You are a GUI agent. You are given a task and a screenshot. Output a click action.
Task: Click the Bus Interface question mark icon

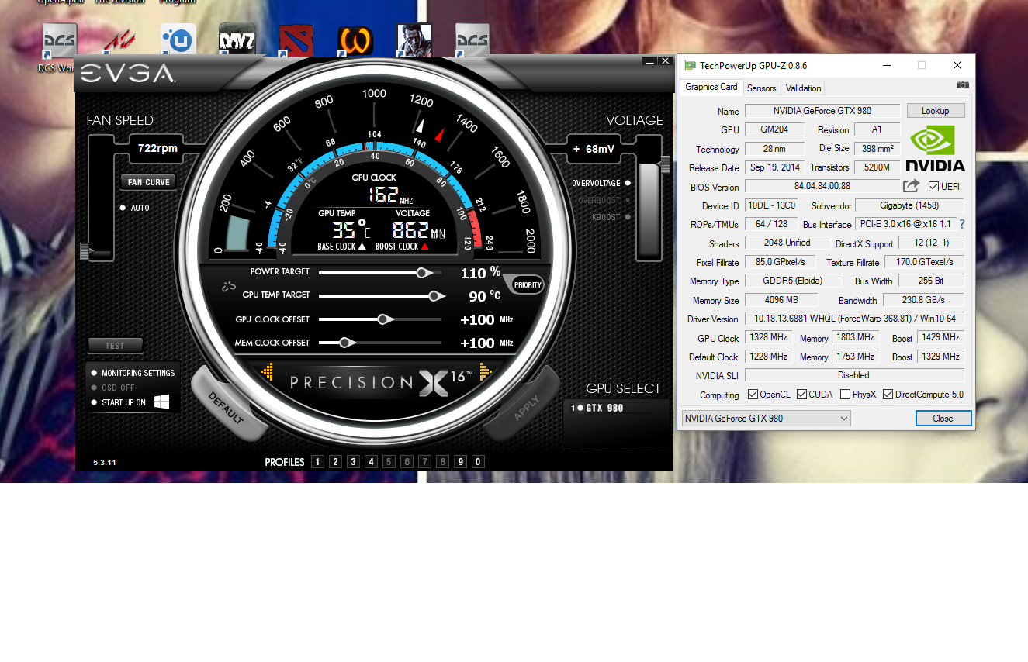962,224
